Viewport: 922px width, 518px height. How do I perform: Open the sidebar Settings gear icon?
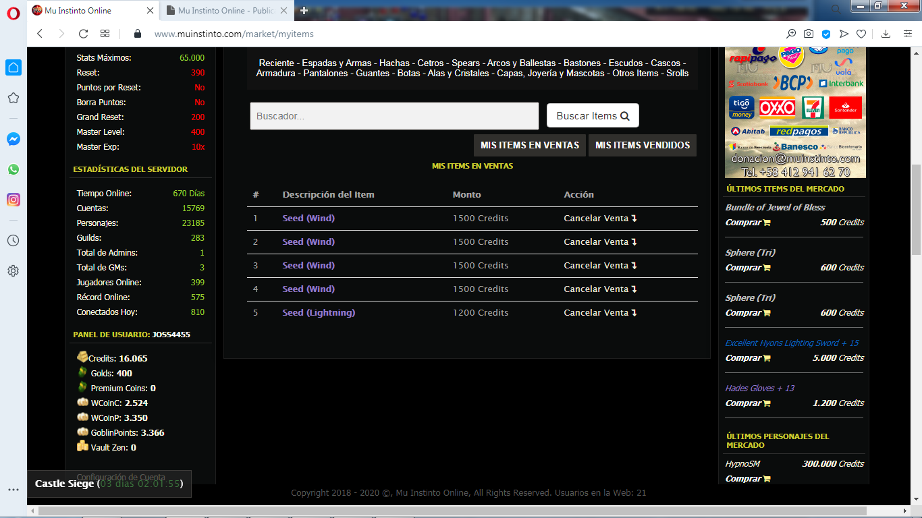[13, 271]
